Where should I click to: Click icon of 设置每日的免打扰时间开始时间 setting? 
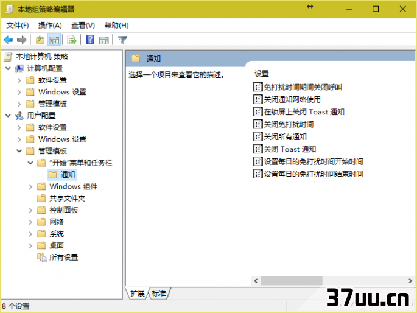[258, 161]
